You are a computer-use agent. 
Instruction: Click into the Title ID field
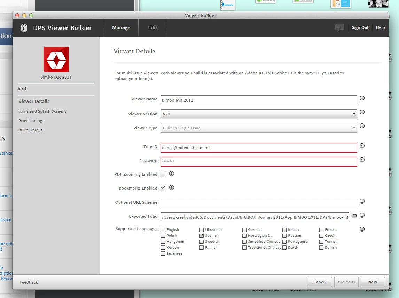(259, 148)
